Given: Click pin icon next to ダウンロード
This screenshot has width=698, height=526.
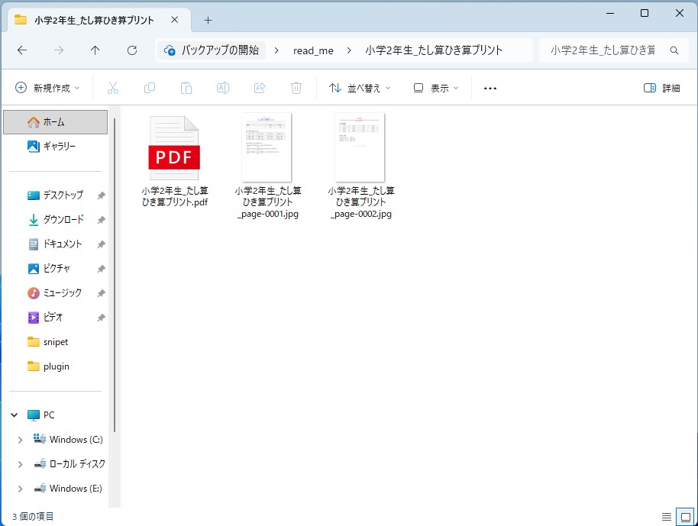Looking at the screenshot, I should (101, 220).
